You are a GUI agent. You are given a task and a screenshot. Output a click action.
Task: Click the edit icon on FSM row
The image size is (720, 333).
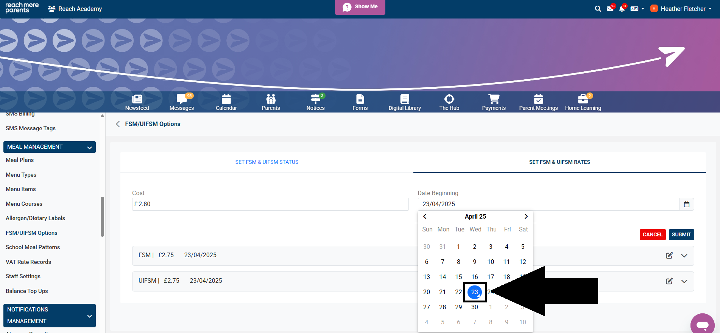click(x=669, y=256)
